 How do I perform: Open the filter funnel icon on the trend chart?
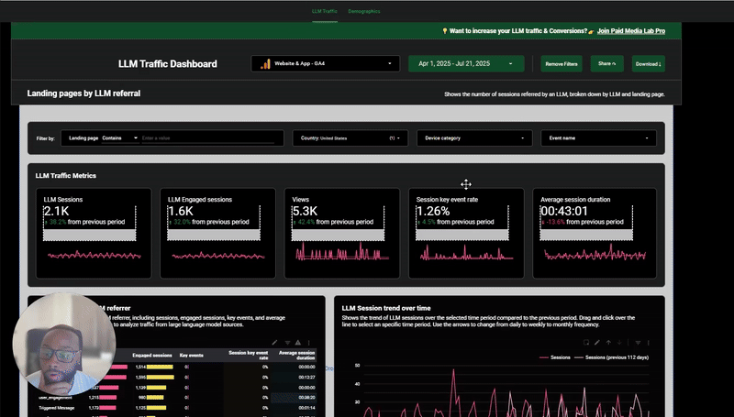pos(638,343)
